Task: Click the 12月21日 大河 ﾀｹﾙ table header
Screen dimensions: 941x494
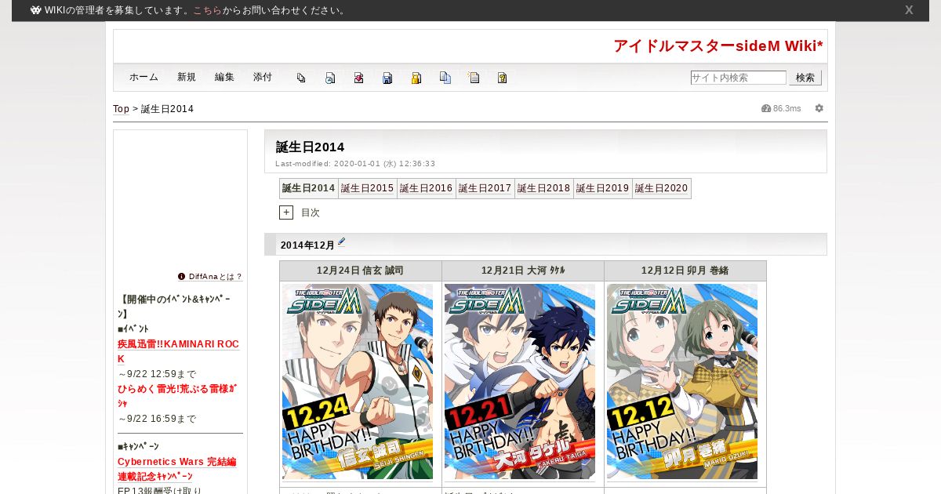Action: click(523, 271)
